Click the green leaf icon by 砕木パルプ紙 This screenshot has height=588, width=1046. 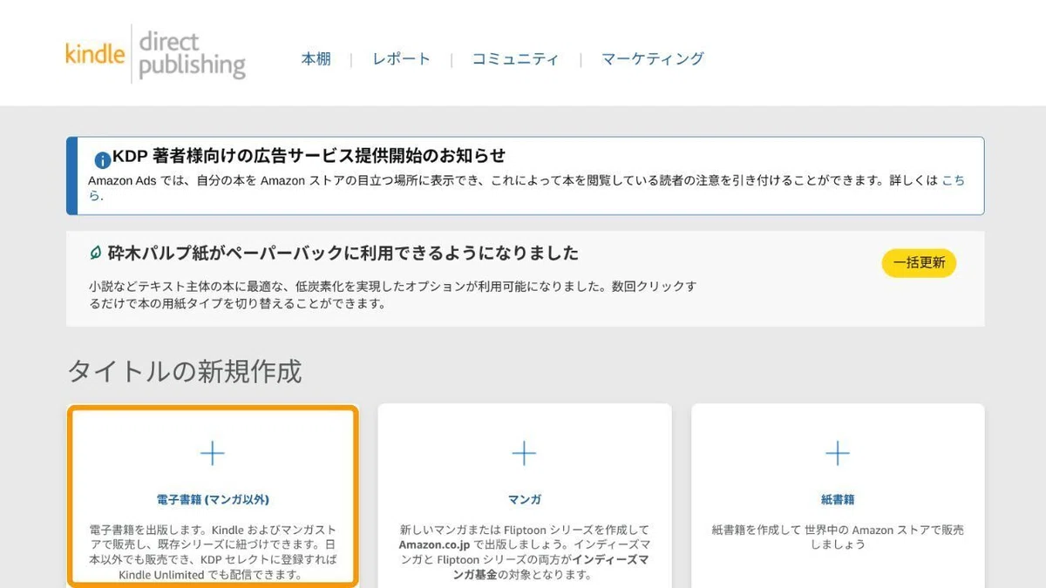[x=96, y=253]
